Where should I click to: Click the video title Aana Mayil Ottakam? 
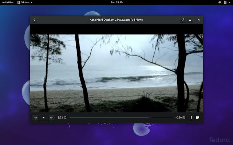click(116, 20)
